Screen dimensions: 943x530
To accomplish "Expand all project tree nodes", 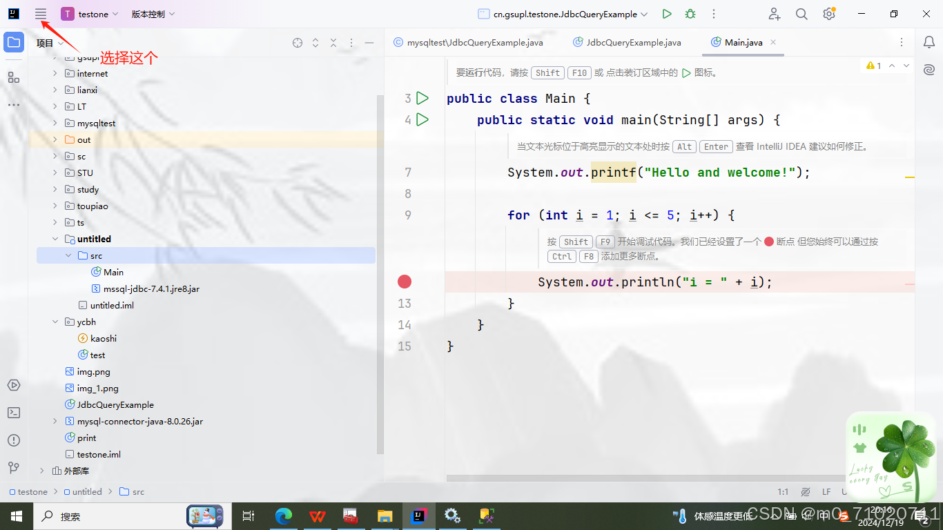I will [x=315, y=43].
